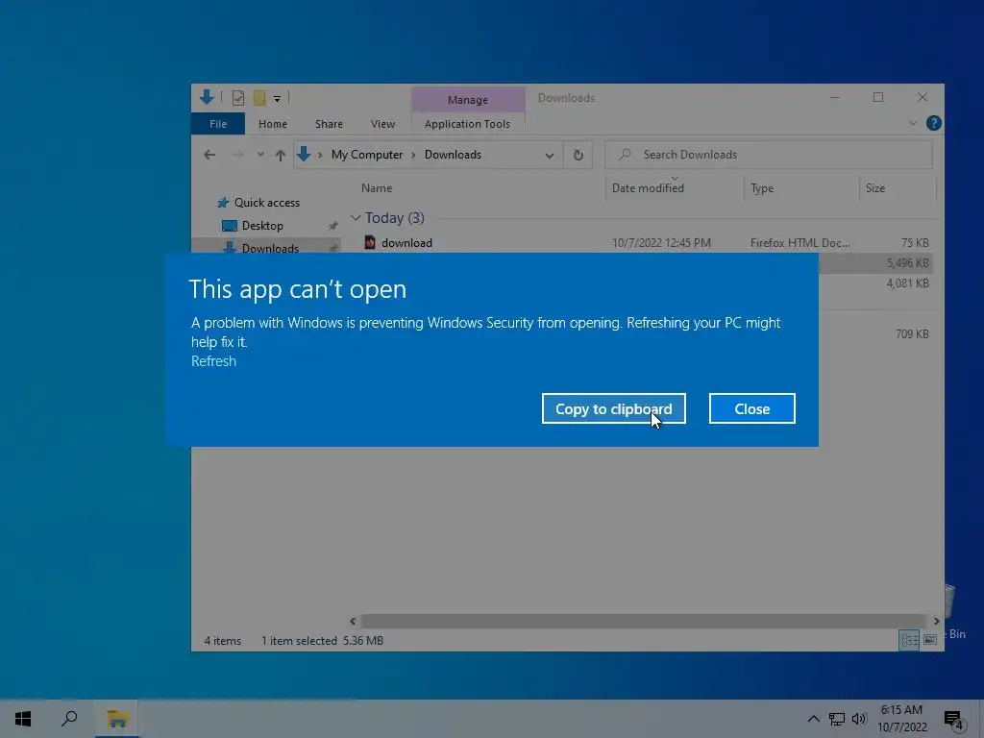
Task: Click the horizontal scrollbar right arrow
Action: [x=936, y=622]
